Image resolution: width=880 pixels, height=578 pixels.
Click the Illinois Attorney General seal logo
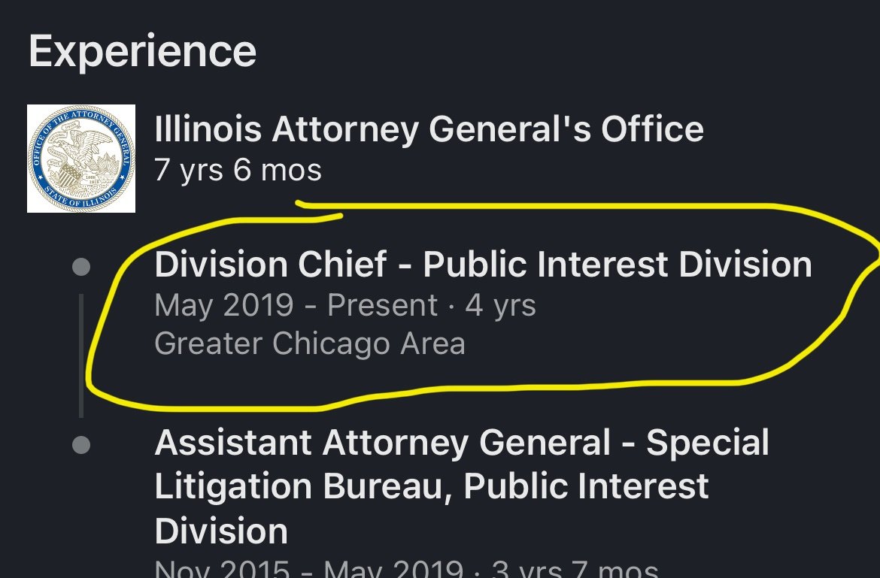[81, 159]
